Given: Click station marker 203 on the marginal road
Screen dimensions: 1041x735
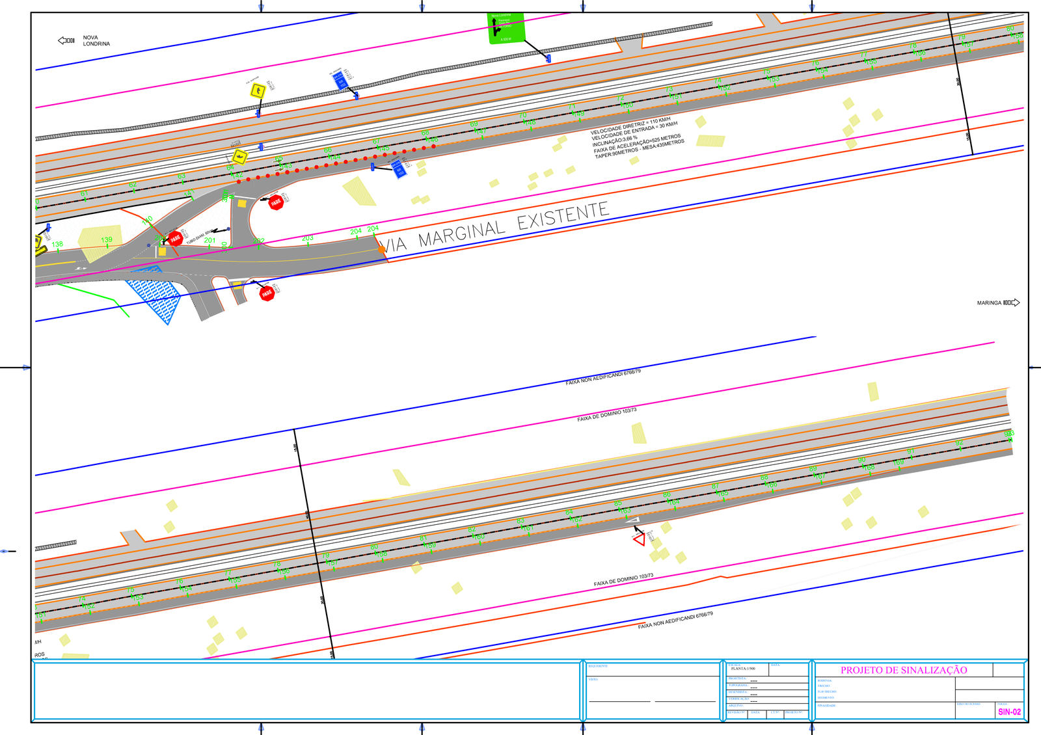Looking at the screenshot, I should pyautogui.click(x=308, y=238).
